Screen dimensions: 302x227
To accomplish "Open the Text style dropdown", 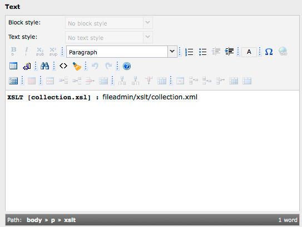I will [x=109, y=37].
